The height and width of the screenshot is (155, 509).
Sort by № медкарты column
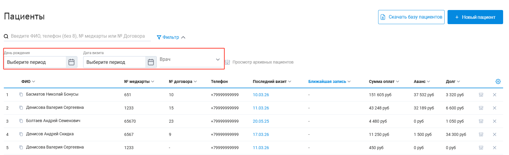coord(139,81)
